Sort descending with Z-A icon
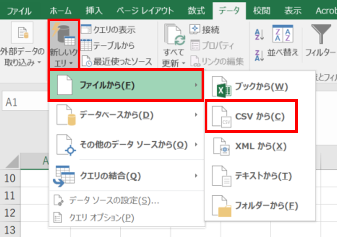The width and height of the screenshot is (337, 237). tap(259, 56)
